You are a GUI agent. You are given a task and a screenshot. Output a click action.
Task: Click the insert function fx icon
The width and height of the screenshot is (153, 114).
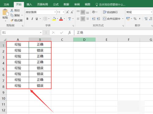click(69, 33)
